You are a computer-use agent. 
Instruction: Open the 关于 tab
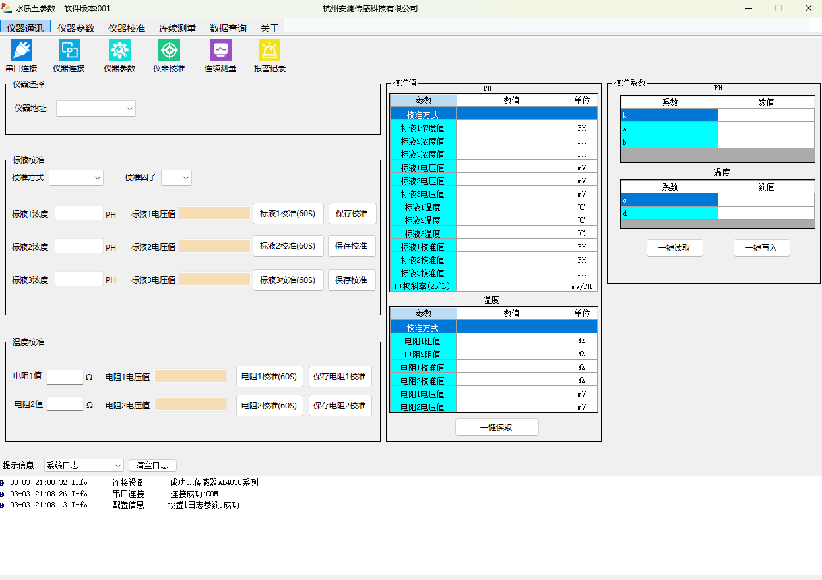click(x=270, y=28)
